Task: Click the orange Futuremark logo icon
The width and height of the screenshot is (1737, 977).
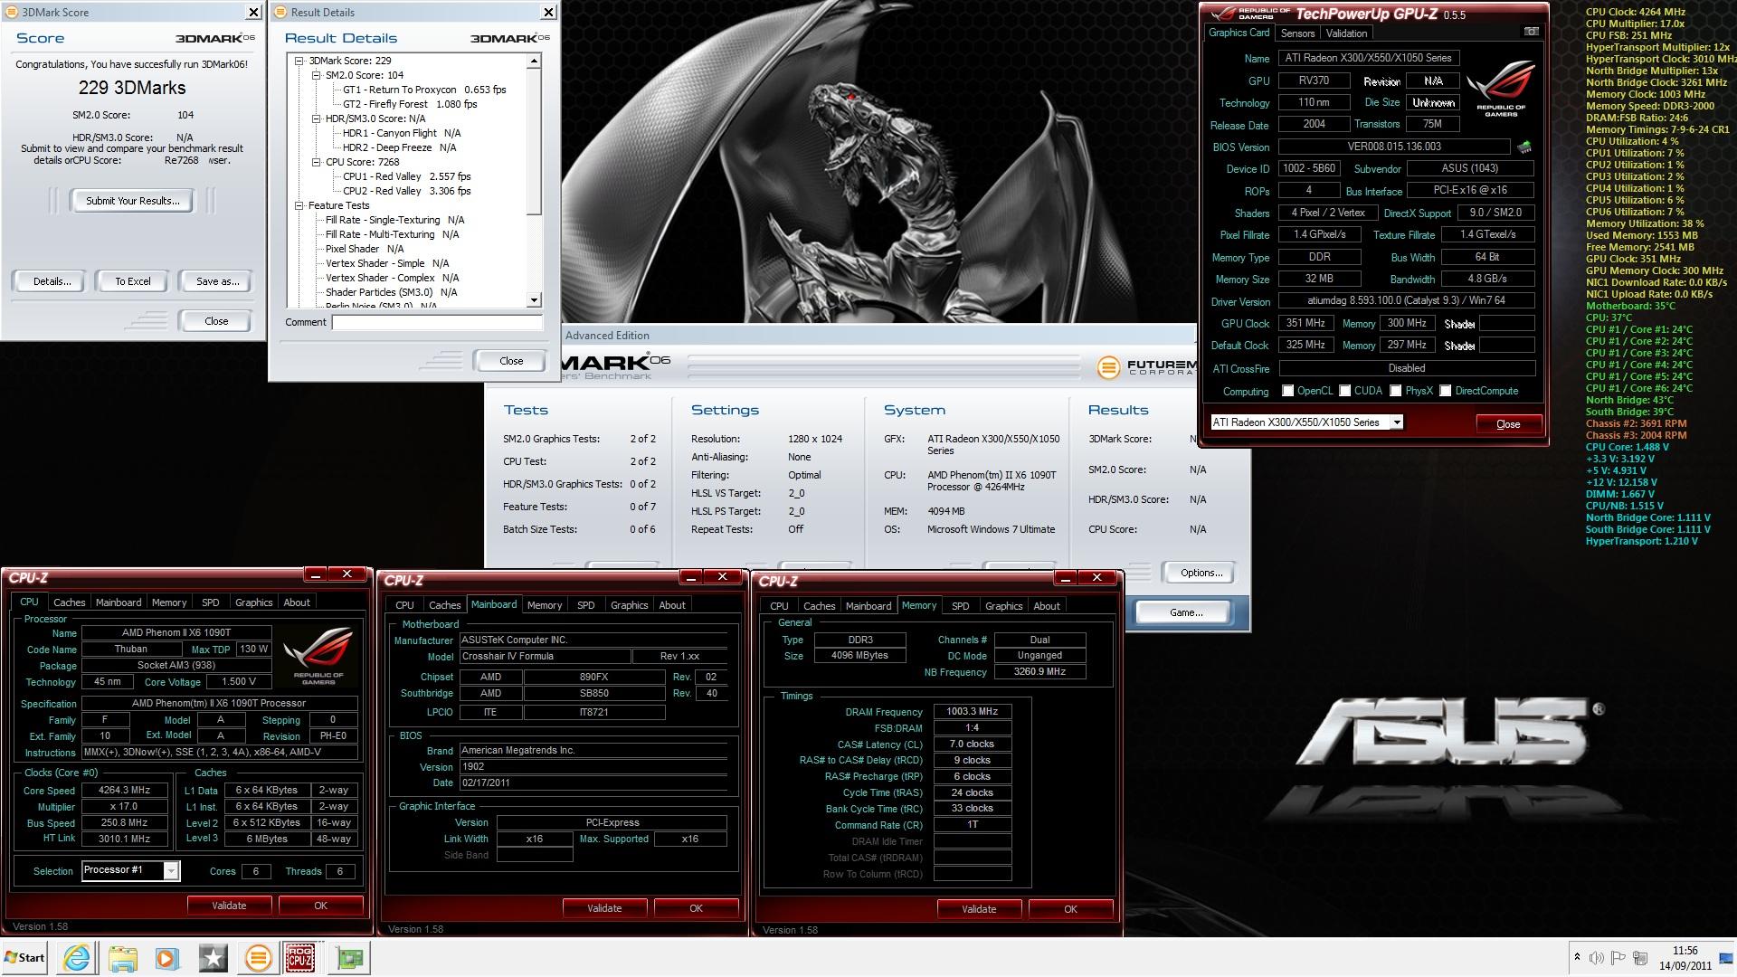Action: point(1108,367)
